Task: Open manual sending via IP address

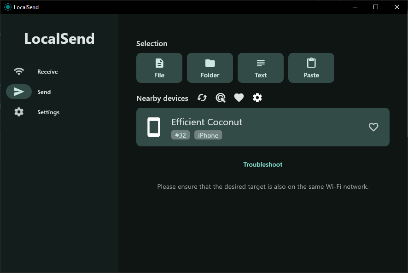Action: [220, 98]
